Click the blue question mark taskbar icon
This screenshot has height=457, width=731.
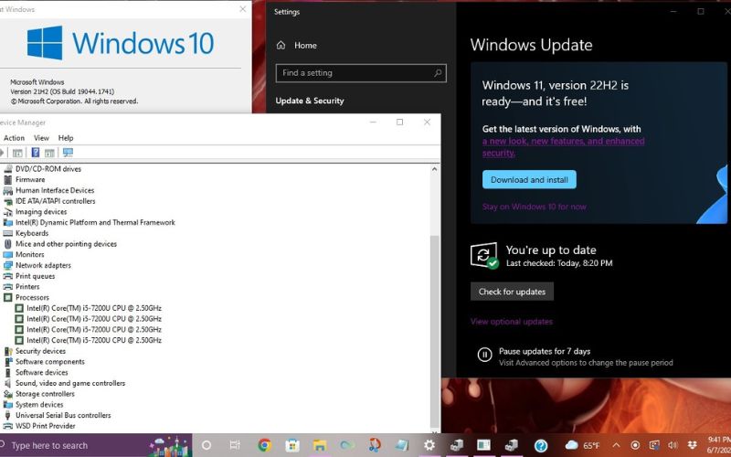(x=540, y=445)
